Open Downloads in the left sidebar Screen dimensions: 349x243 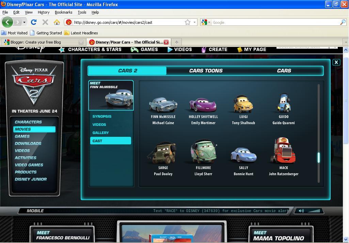[x=28, y=144]
